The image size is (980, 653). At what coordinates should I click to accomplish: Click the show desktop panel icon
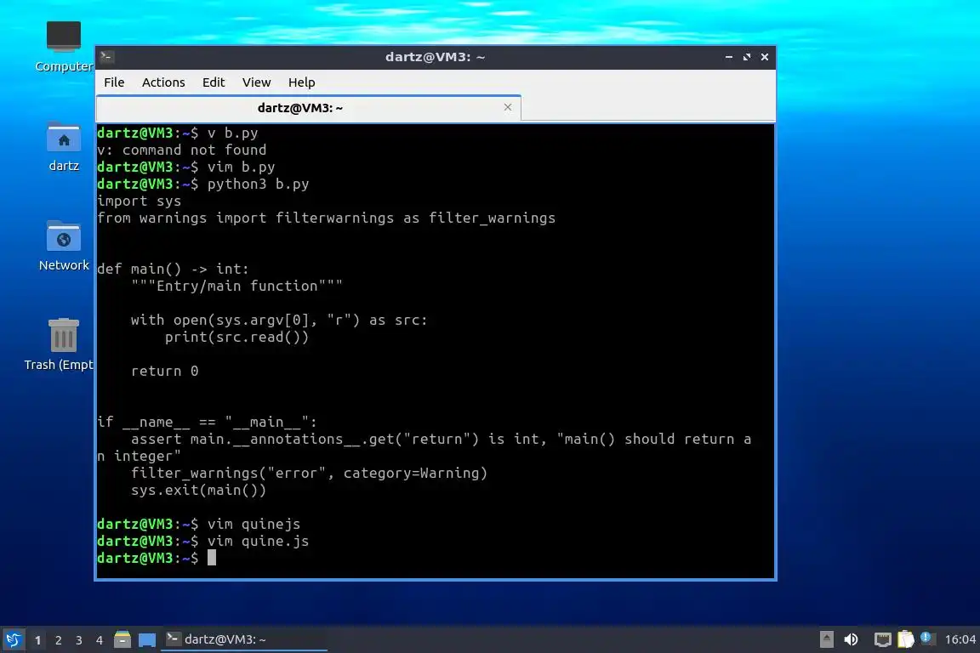pos(147,639)
